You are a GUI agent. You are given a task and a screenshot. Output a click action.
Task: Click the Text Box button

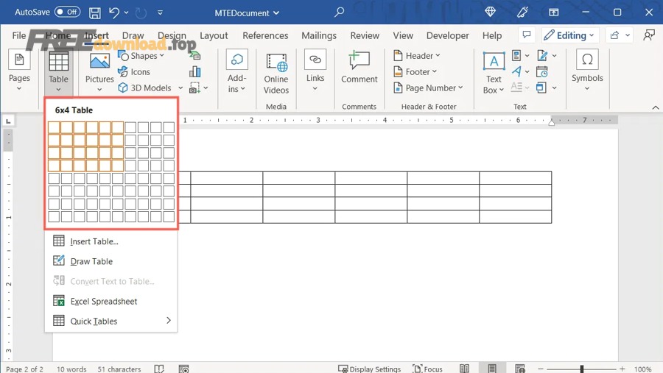click(494, 73)
